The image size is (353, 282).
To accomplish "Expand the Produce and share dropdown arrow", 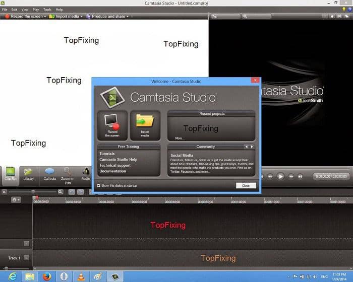I will tap(128, 17).
